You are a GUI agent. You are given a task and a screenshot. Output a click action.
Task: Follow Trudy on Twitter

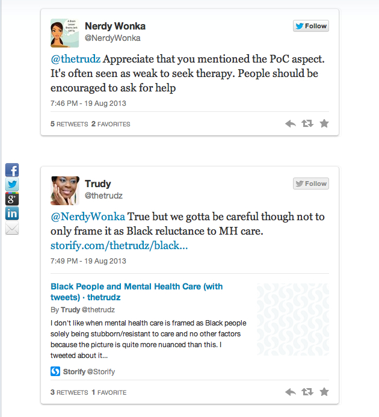coord(310,184)
